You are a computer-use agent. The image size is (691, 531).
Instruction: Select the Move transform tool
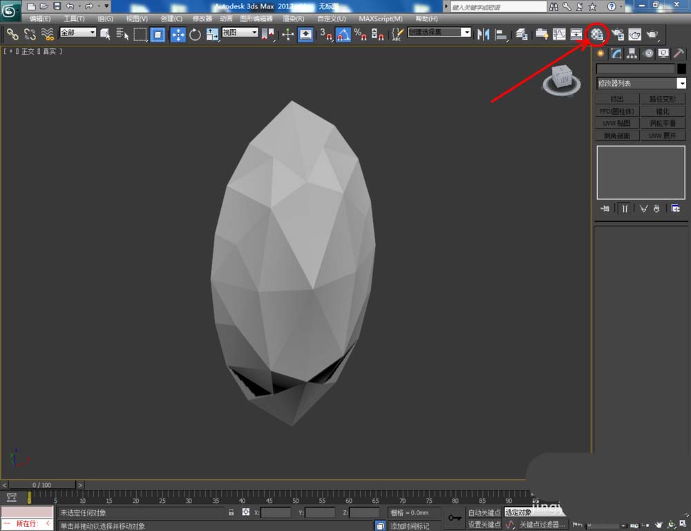(x=178, y=34)
